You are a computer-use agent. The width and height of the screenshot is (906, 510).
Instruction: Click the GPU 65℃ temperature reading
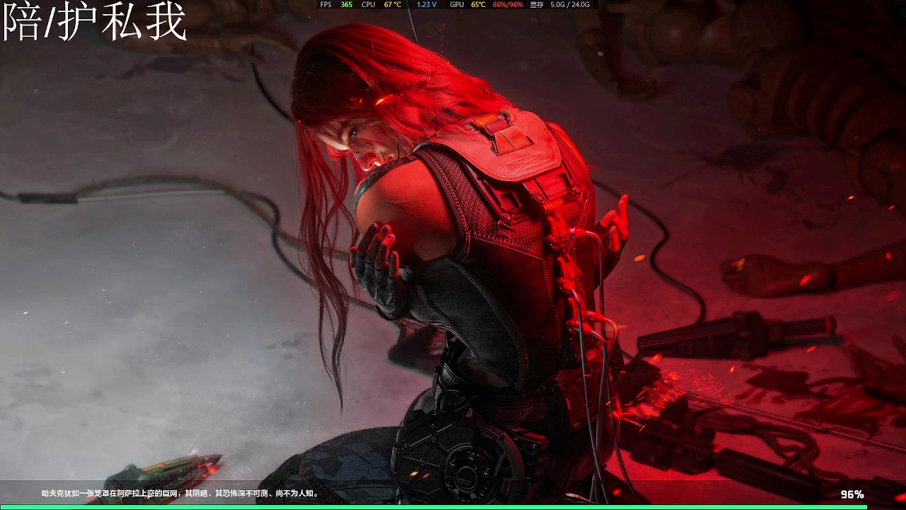coord(468,4)
